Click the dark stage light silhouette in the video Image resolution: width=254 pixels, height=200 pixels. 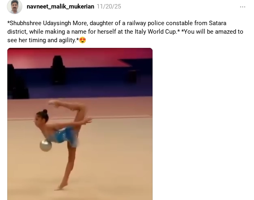[58, 70]
